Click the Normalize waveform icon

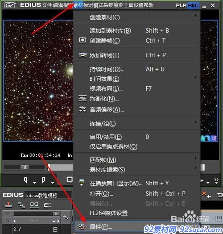click(x=83, y=99)
